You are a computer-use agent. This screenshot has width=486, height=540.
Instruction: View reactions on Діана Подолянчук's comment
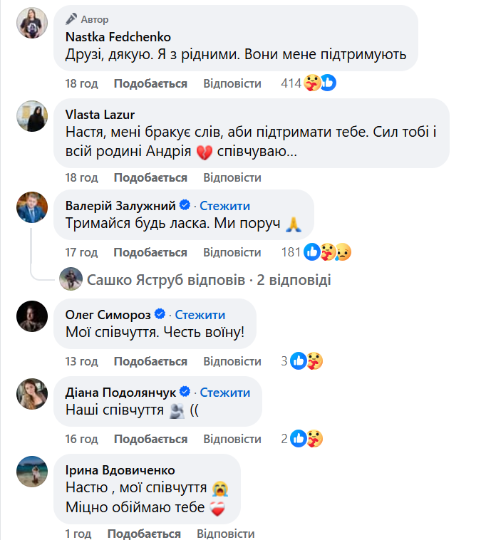[306, 439]
